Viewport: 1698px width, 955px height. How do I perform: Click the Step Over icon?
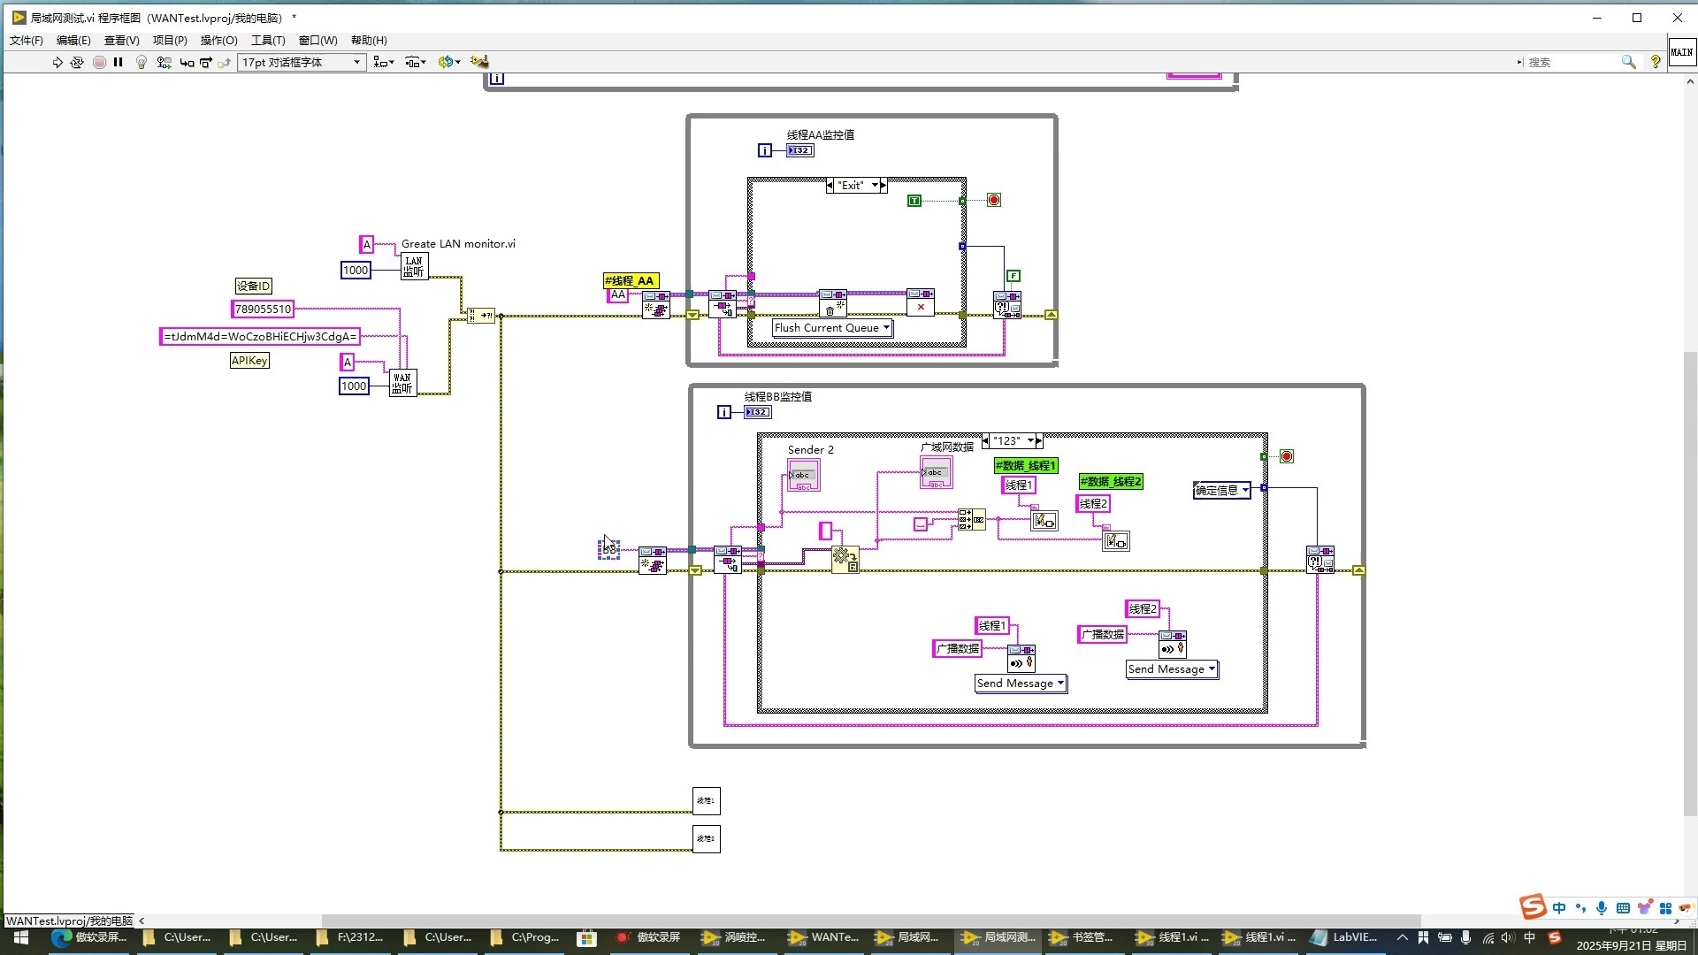tap(206, 62)
